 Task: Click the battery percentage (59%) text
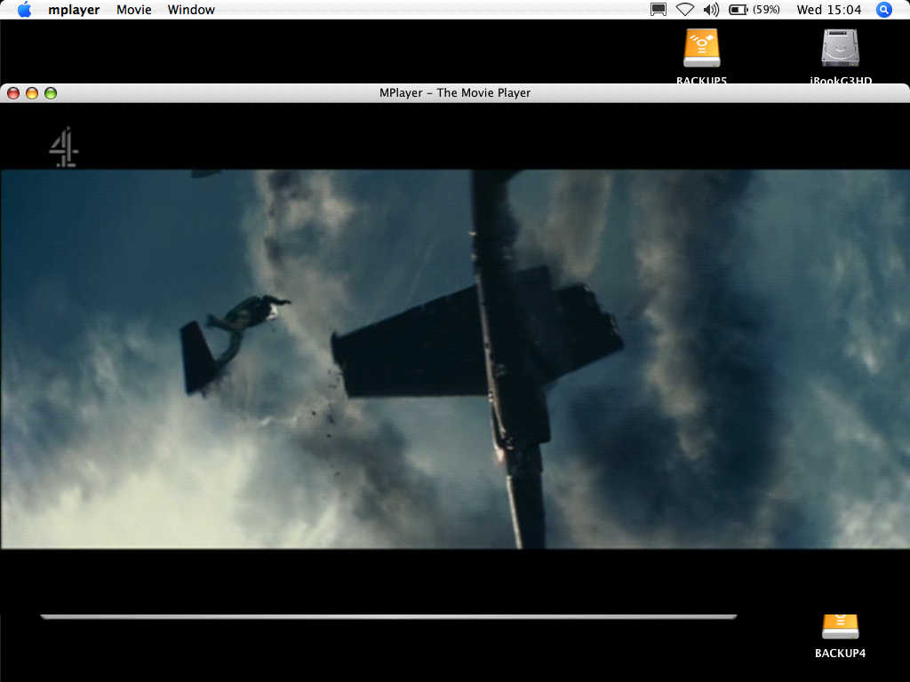pyautogui.click(x=766, y=9)
